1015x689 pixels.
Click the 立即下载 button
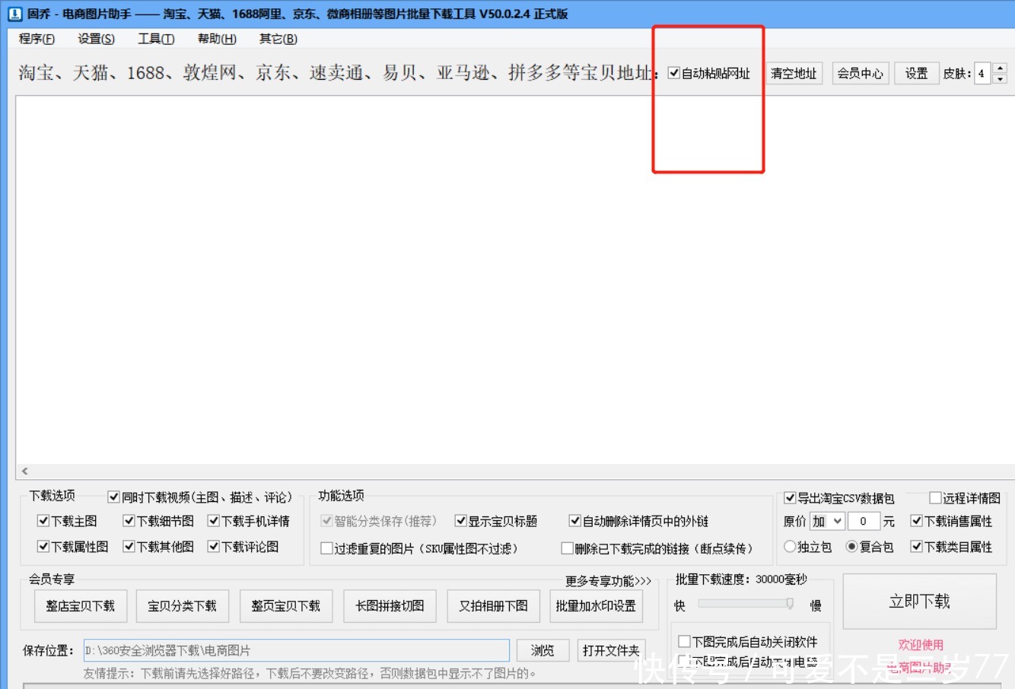point(919,602)
